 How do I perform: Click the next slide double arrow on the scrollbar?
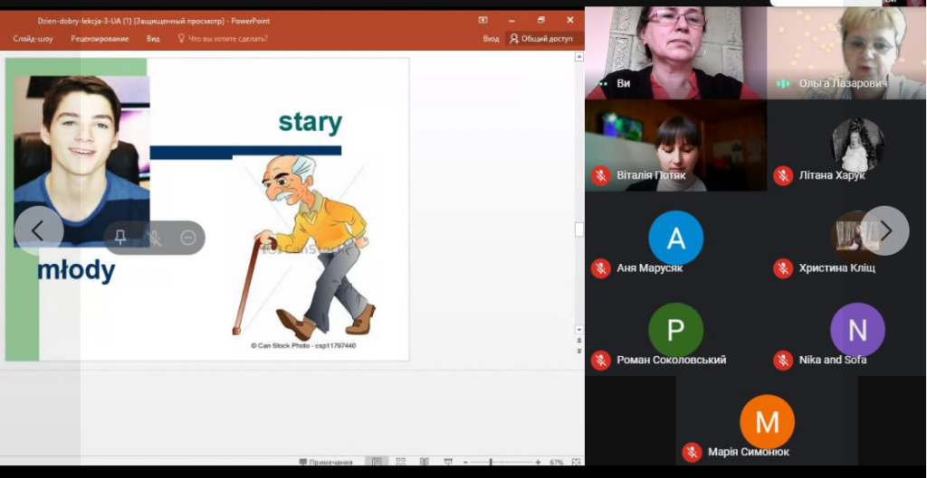tap(579, 353)
